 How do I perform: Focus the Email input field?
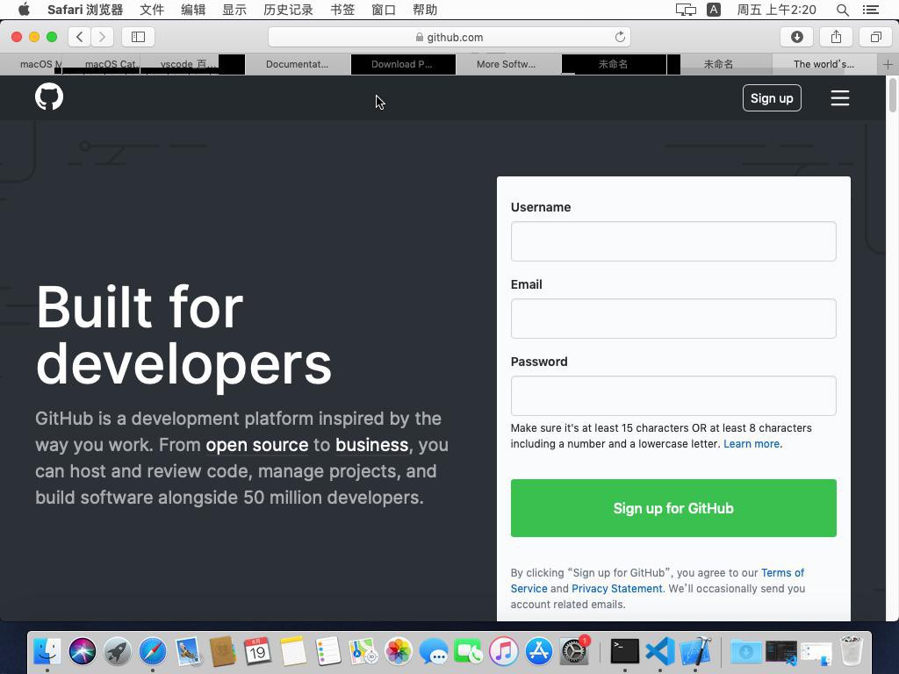point(673,319)
